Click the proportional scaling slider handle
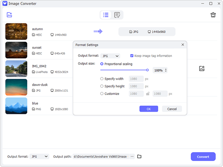Viewport: 223px width, 167px height. click(147, 70)
